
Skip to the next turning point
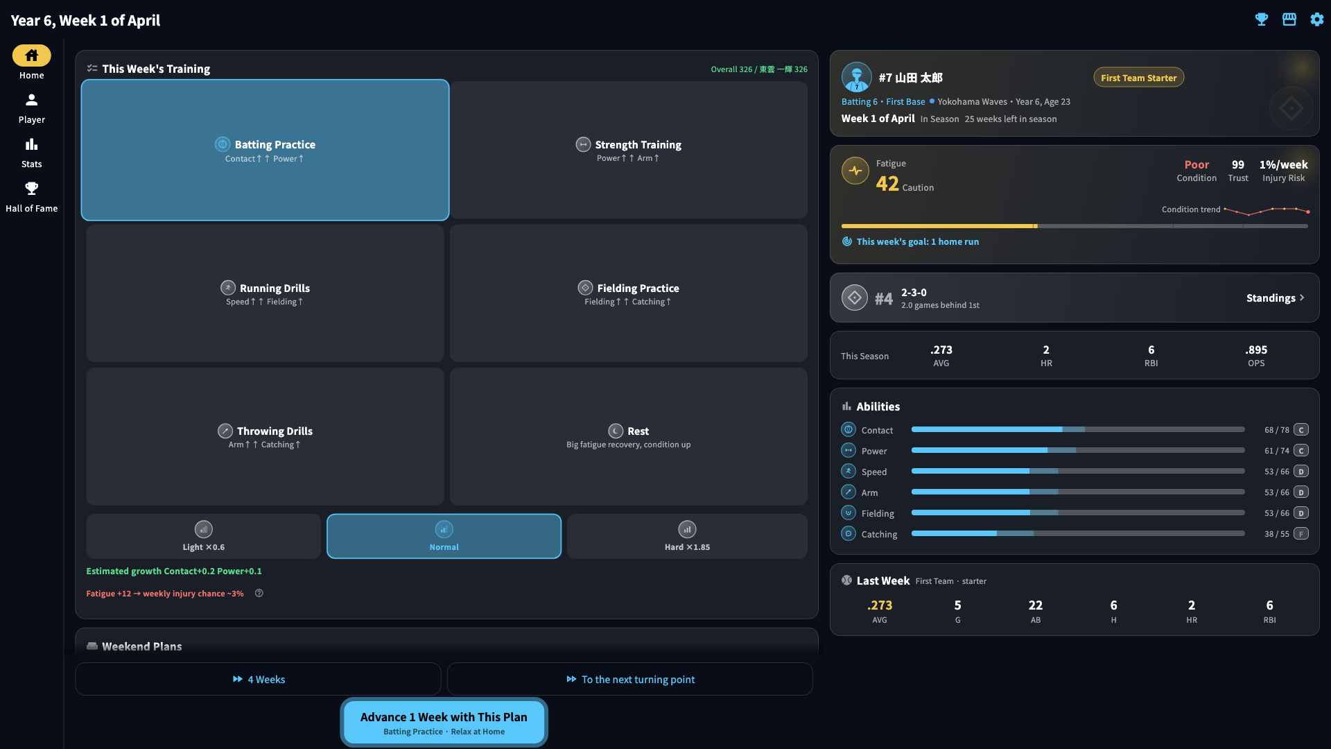[629, 679]
